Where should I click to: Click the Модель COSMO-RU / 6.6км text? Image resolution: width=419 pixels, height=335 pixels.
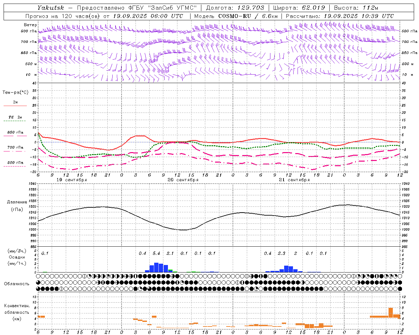pyautogui.click(x=236, y=16)
